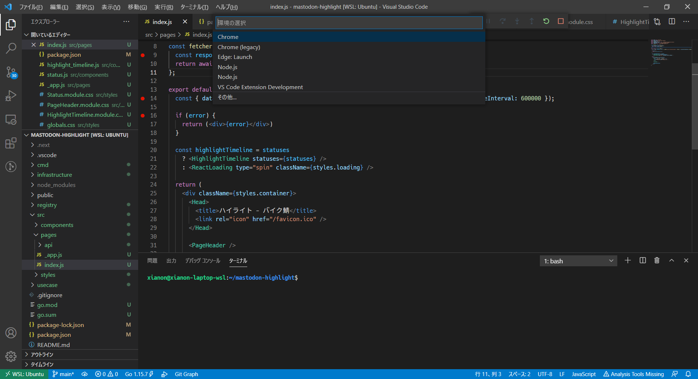The width and height of the screenshot is (698, 379).
Task: Toggle breakpoint on line 14
Action: pos(143,99)
